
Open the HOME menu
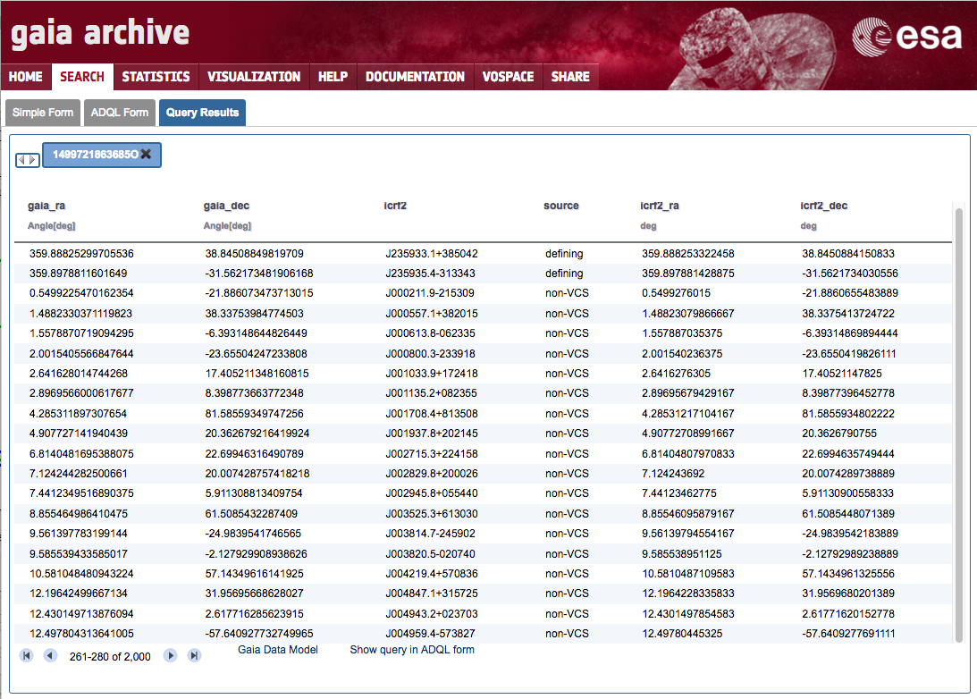point(26,77)
